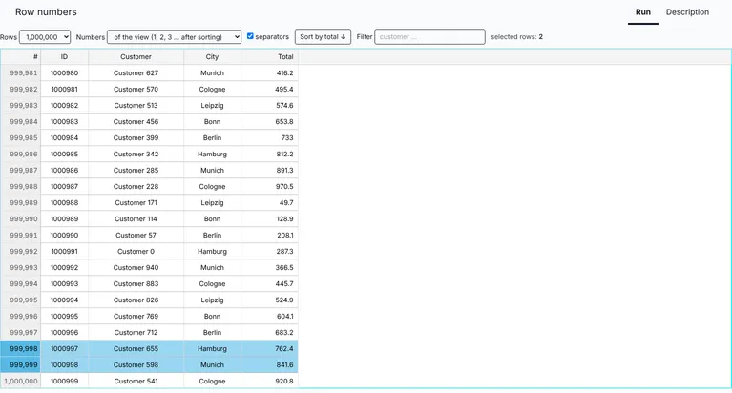Click the Customer 541 cell
This screenshot has height=393, width=732.
pyautogui.click(x=136, y=382)
